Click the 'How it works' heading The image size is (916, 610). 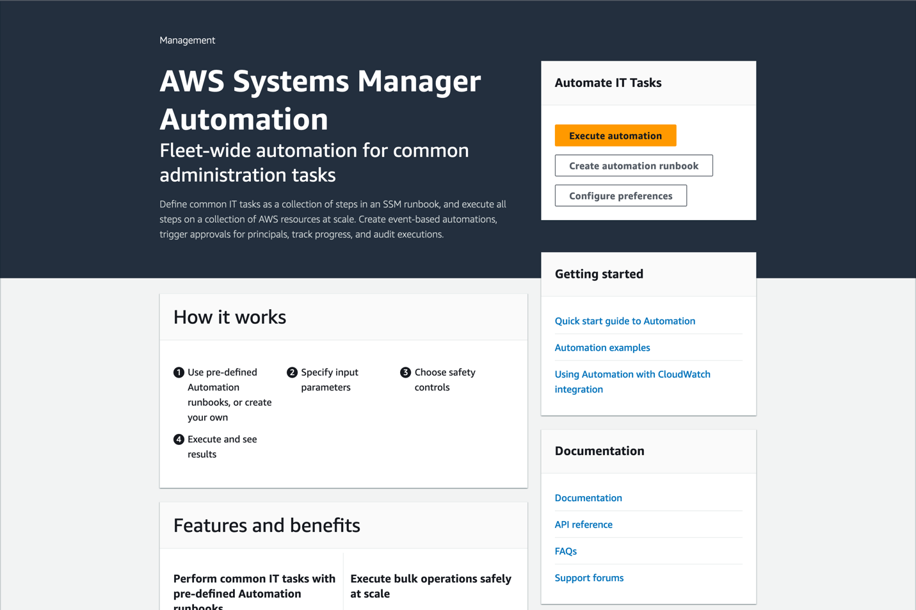pyautogui.click(x=230, y=317)
